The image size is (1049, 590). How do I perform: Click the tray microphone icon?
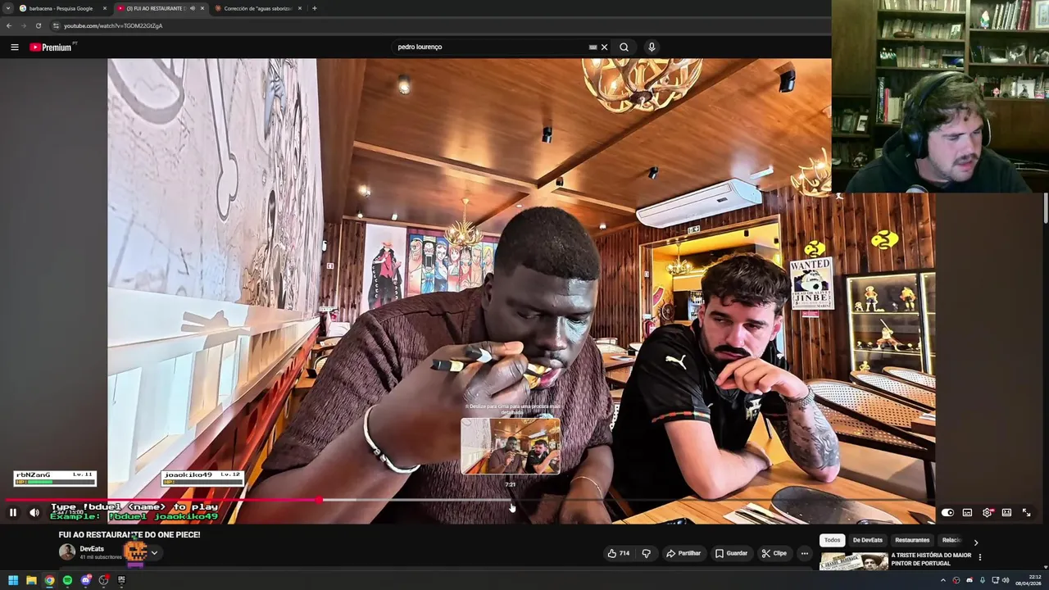(x=983, y=580)
